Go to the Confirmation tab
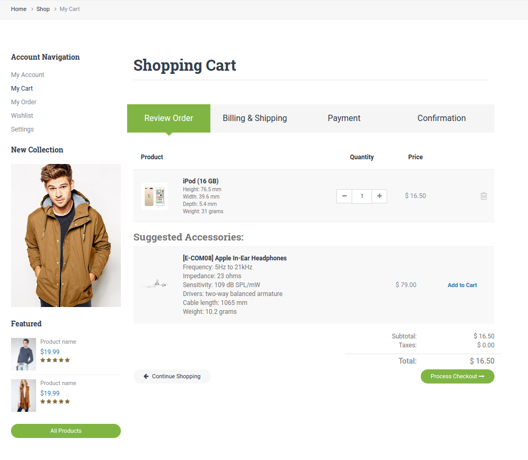The height and width of the screenshot is (460, 528). click(441, 118)
